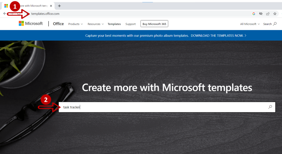282x154 pixels.
Task: Open the Templates nav item
Action: tap(114, 24)
